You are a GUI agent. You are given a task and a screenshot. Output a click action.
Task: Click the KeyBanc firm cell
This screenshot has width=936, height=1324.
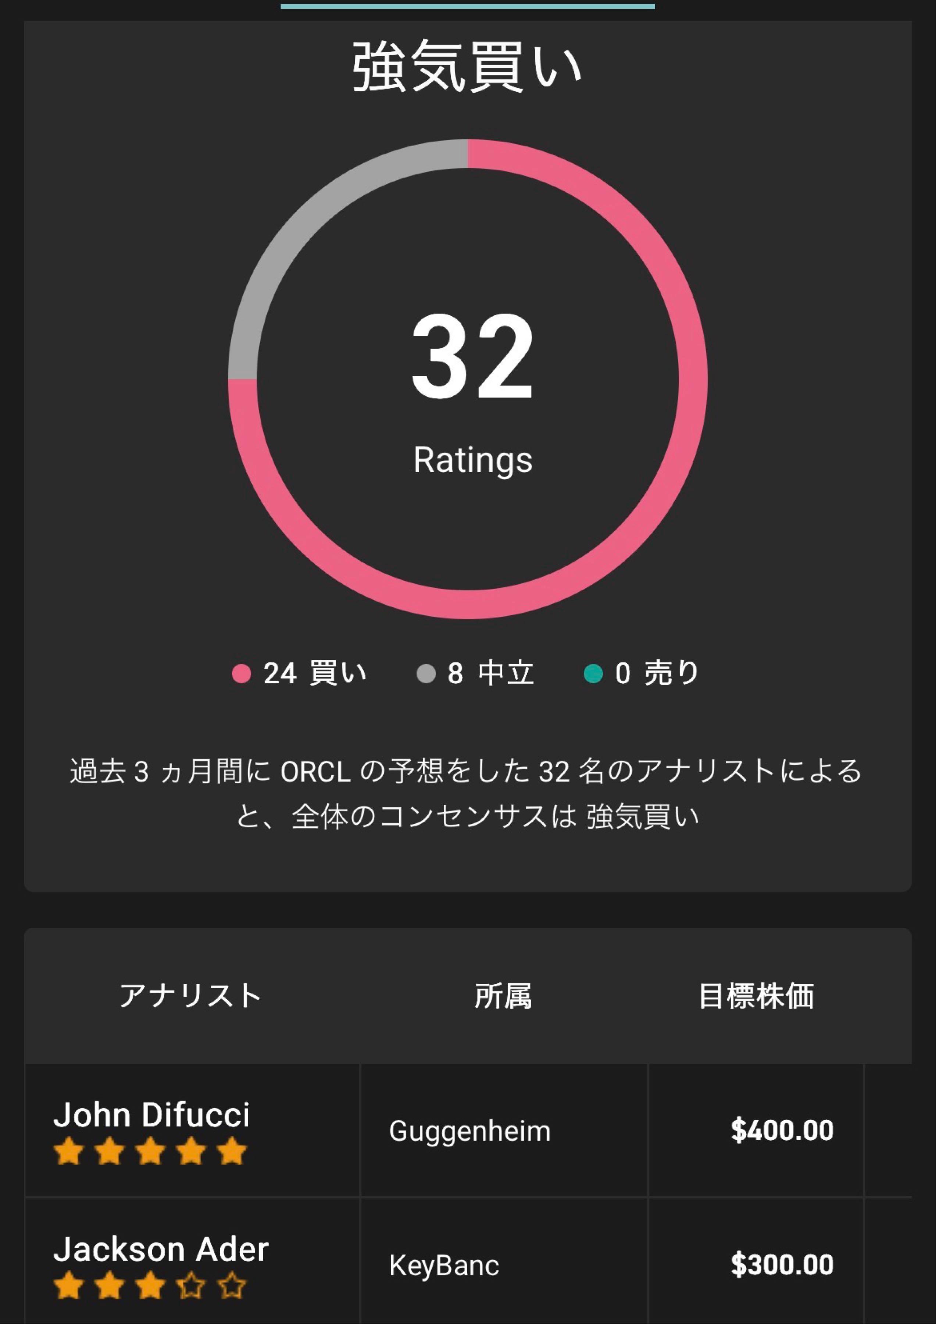coord(444,1266)
